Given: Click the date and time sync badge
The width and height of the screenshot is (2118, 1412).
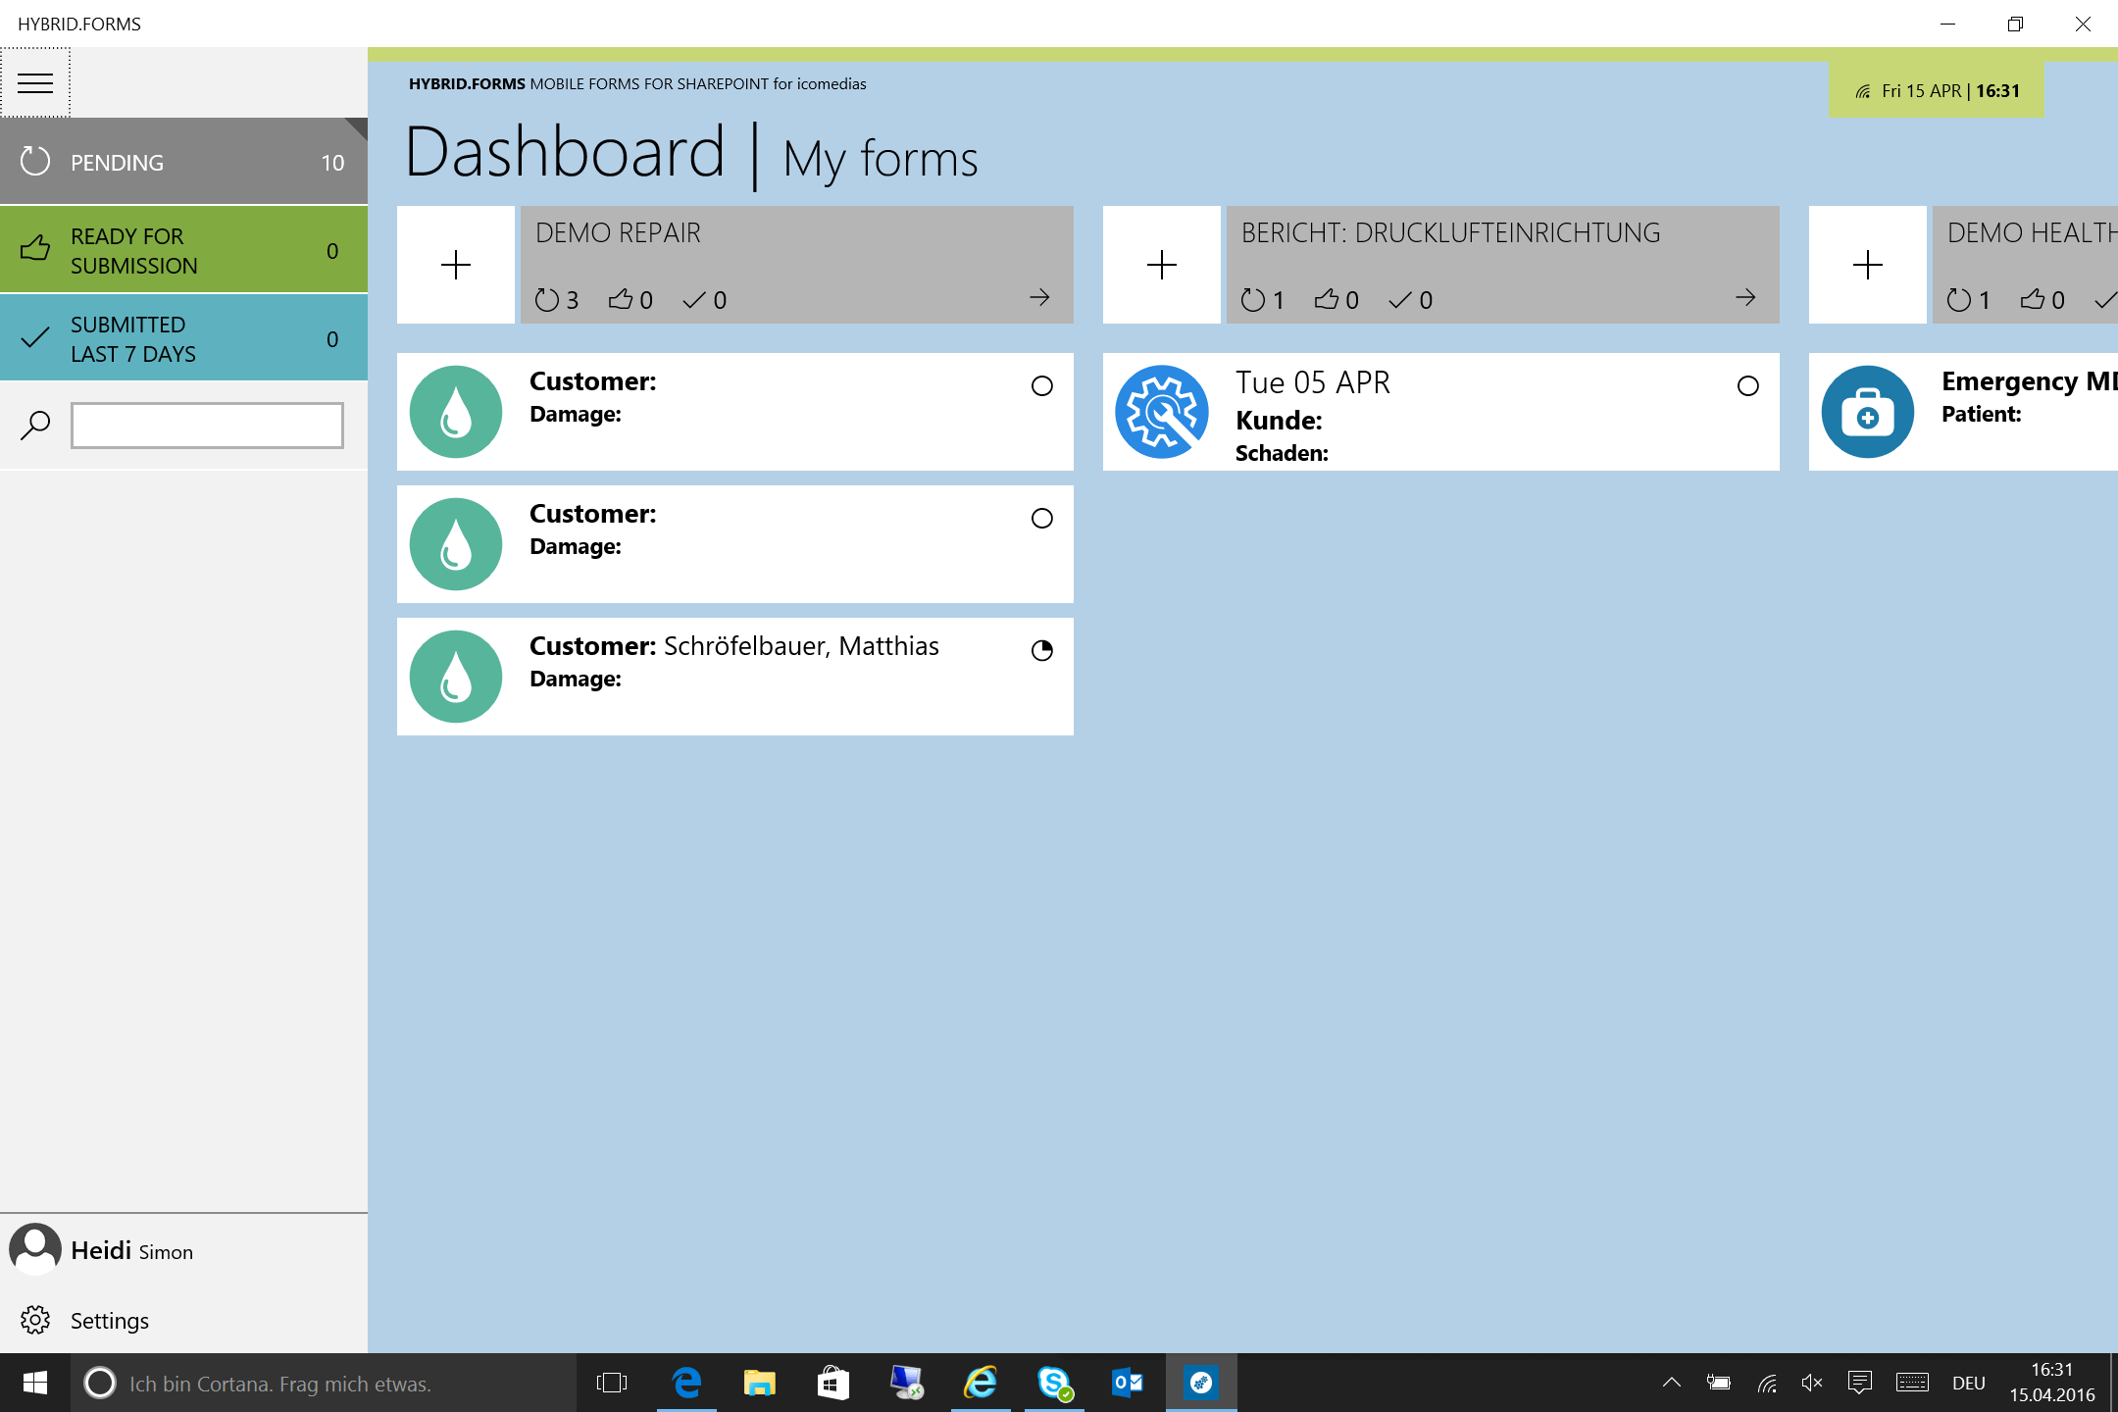Looking at the screenshot, I should [1937, 90].
